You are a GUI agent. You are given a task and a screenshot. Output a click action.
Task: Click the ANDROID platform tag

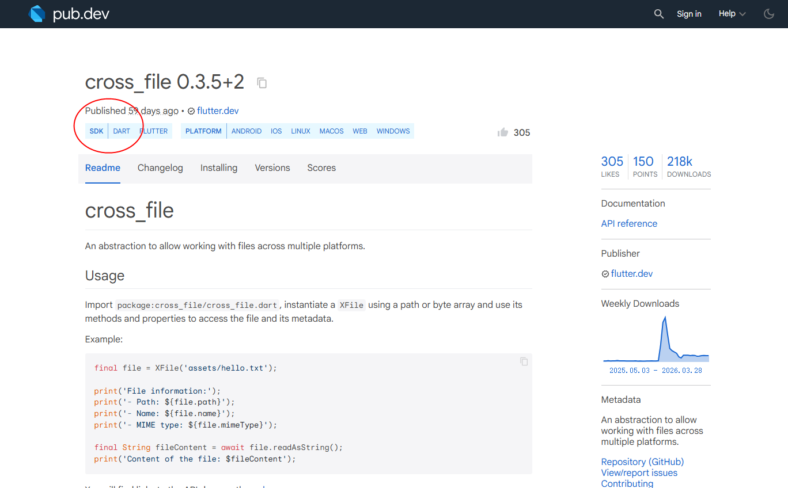(247, 131)
